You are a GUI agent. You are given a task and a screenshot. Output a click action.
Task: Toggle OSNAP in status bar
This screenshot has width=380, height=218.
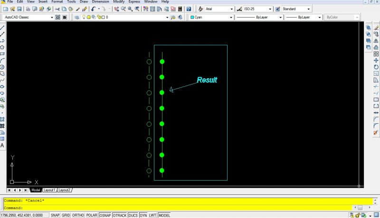tap(105, 215)
